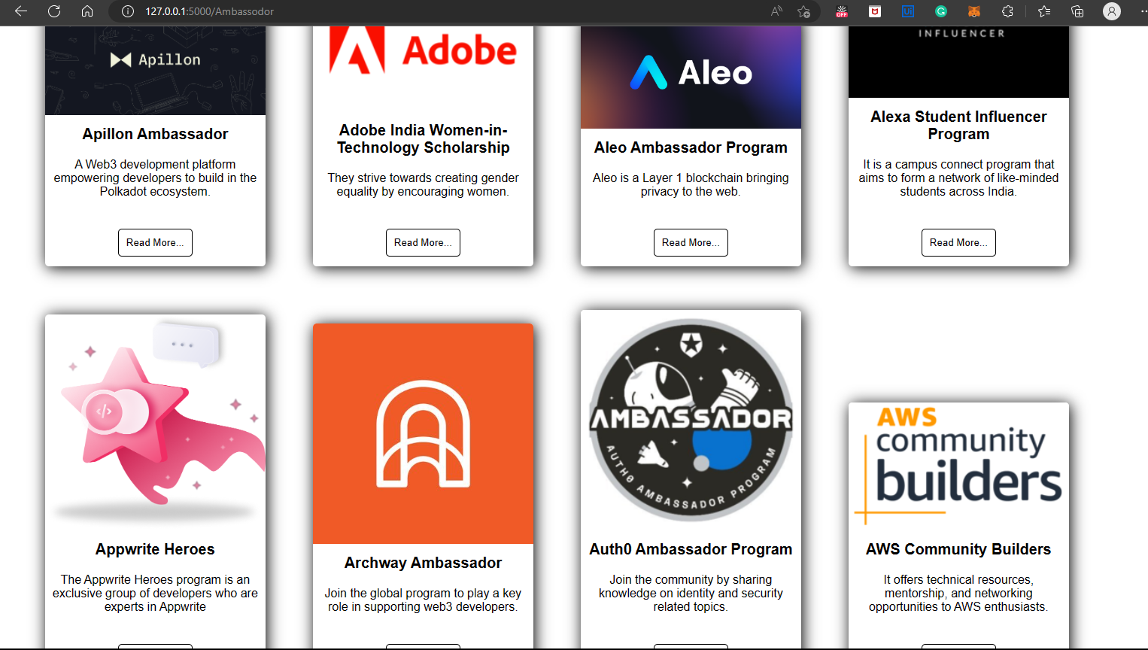Go back using the browser back arrow
1148x650 pixels.
[x=21, y=11]
